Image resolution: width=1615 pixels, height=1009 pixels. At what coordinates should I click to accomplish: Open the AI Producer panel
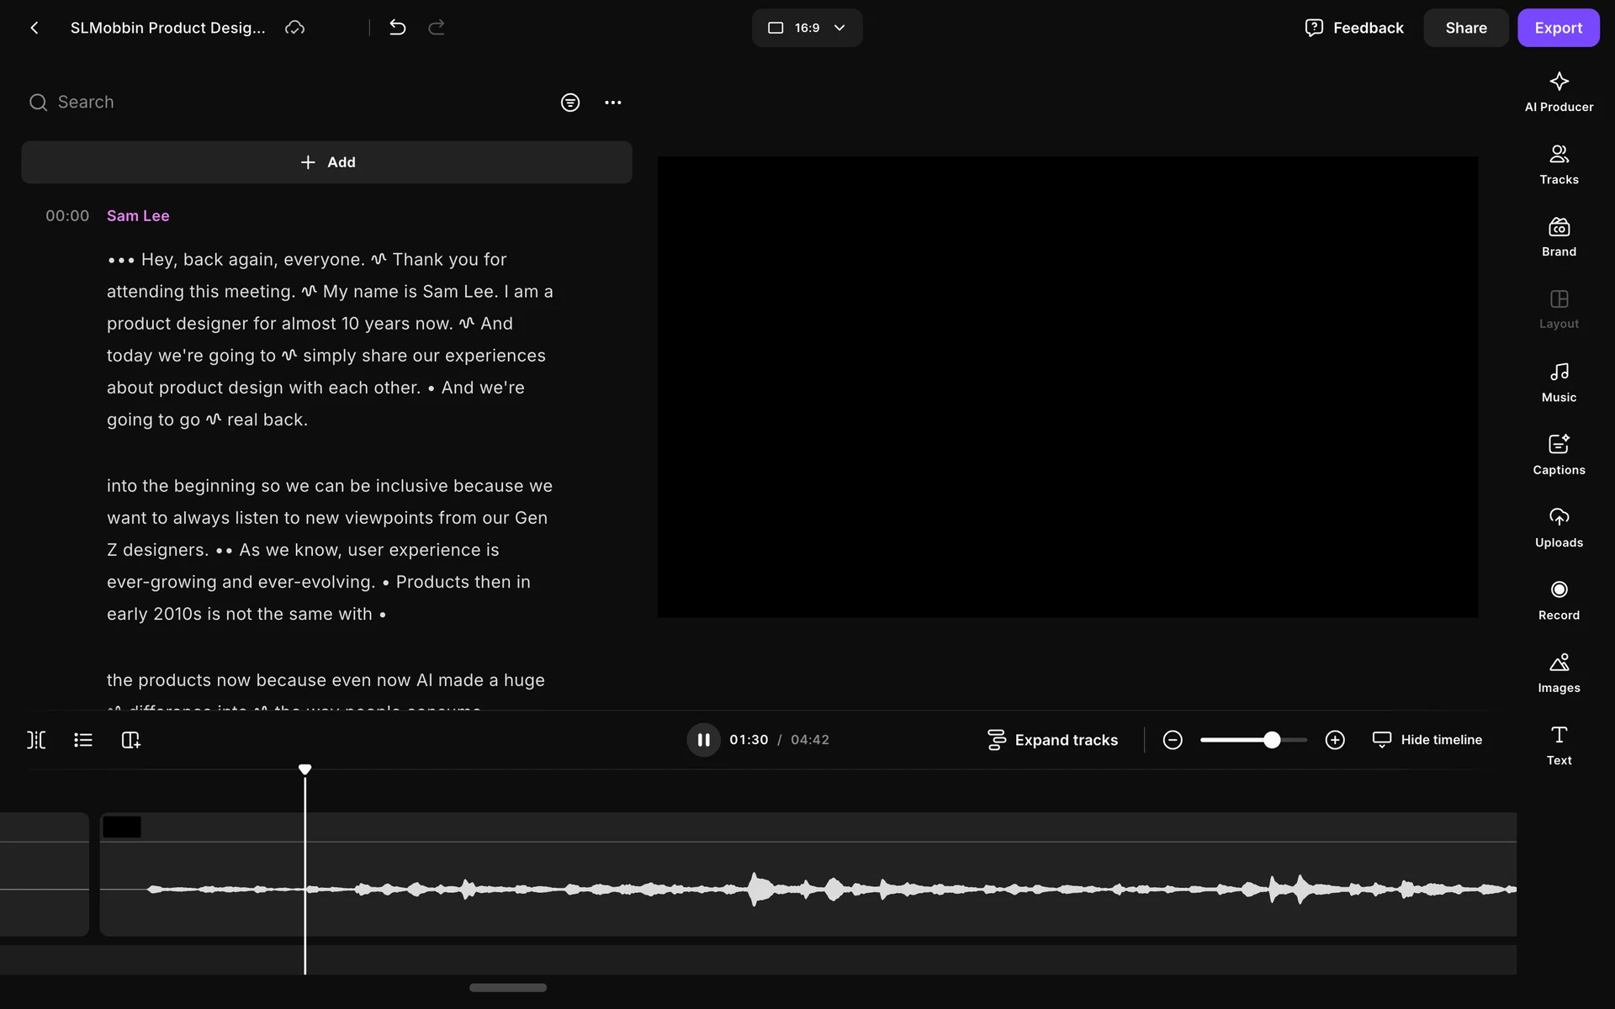(x=1558, y=92)
